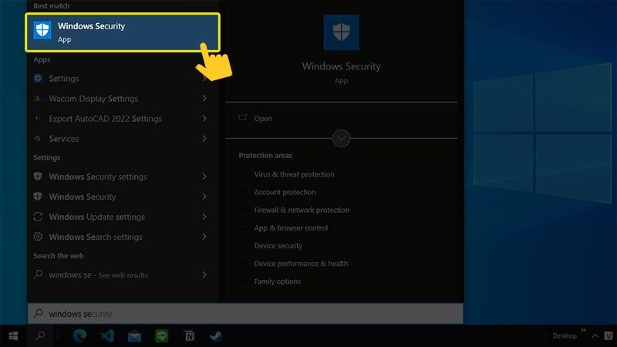Expand the Services result chevron
This screenshot has height=347, width=617.
coord(204,139)
